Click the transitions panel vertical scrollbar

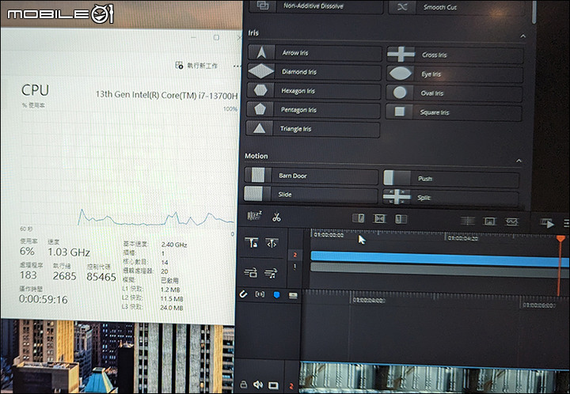pyautogui.click(x=534, y=13)
